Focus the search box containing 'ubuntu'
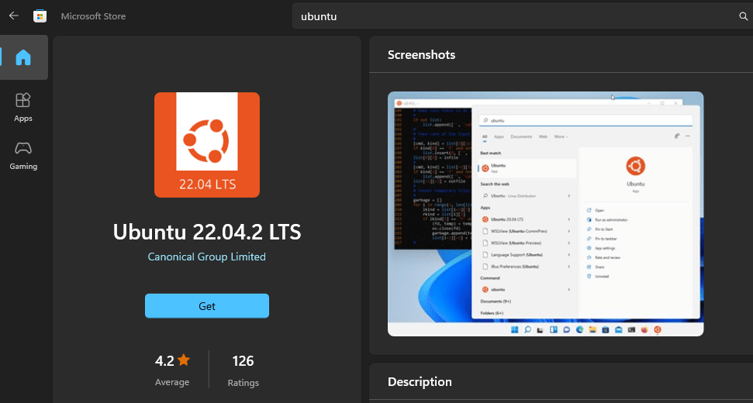The image size is (753, 403). coord(512,16)
